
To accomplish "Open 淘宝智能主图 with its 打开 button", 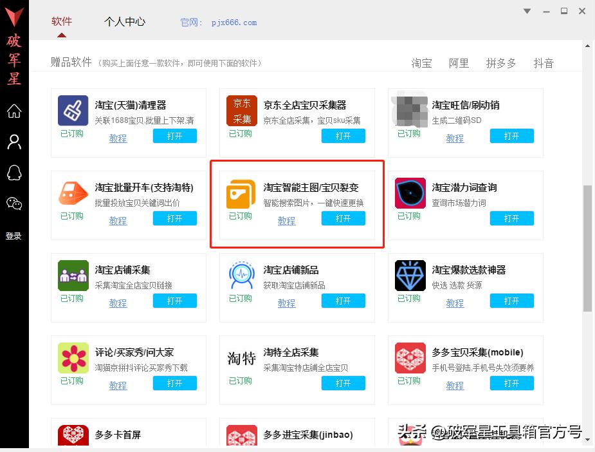I will pos(343,218).
